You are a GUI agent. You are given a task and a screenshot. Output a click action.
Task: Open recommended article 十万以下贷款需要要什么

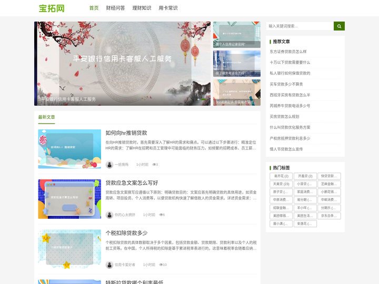click(x=290, y=62)
